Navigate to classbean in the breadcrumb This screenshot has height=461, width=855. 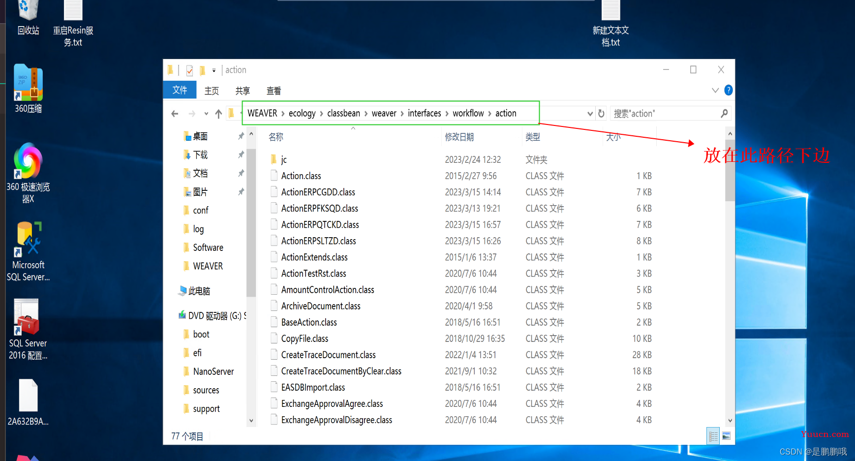coord(343,113)
